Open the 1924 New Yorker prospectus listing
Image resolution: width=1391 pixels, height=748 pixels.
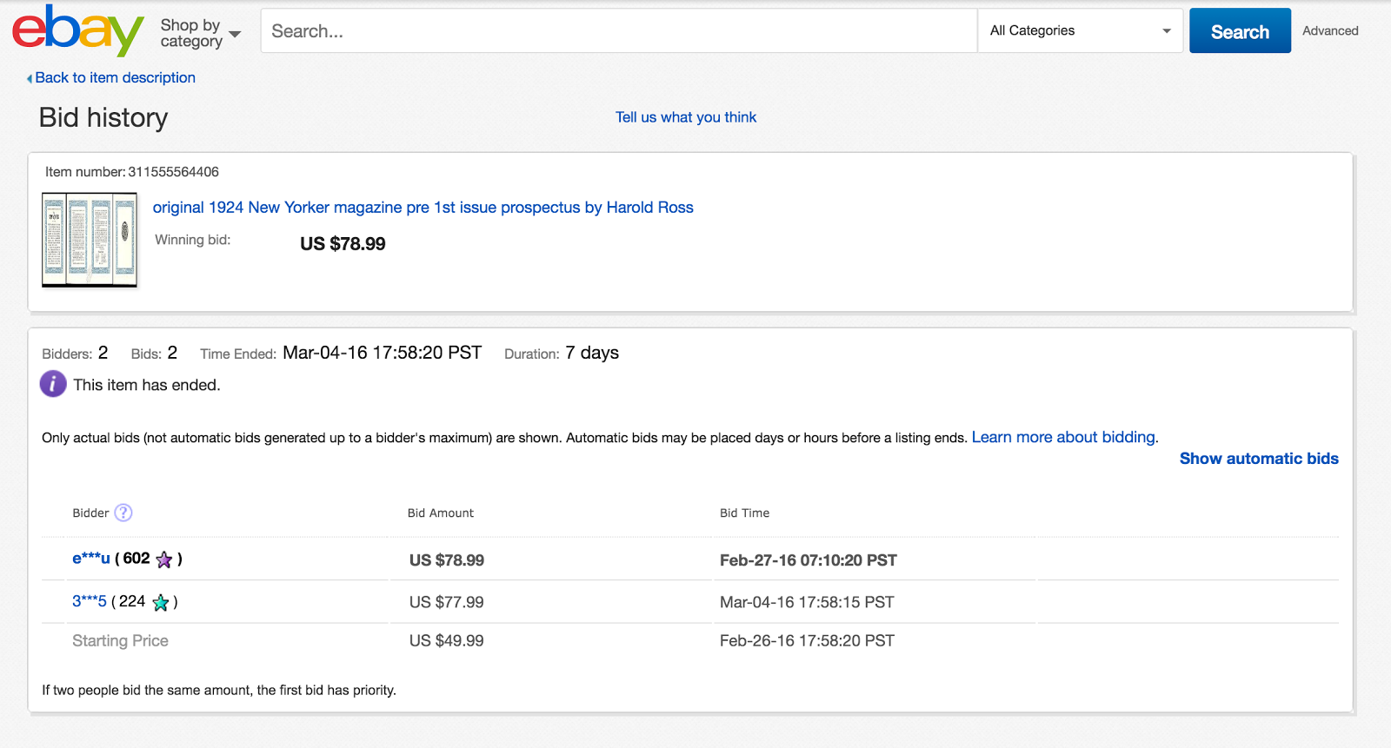pos(423,208)
